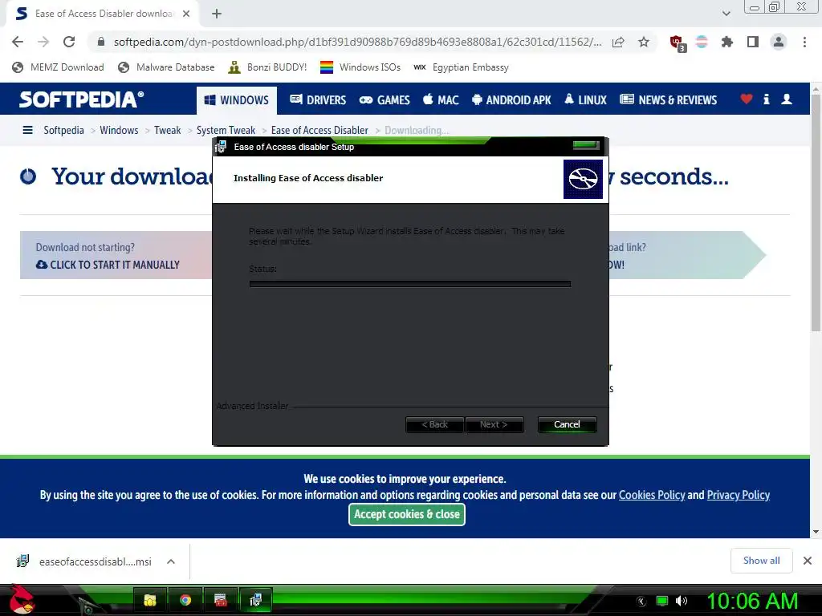
Task: Open the Chrome three-dot menu
Action: coord(804,42)
